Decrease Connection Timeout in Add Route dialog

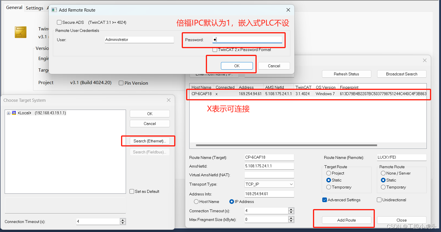tap(291, 212)
